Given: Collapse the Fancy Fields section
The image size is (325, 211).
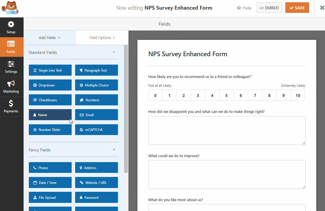Looking at the screenshot, I should pos(114,150).
